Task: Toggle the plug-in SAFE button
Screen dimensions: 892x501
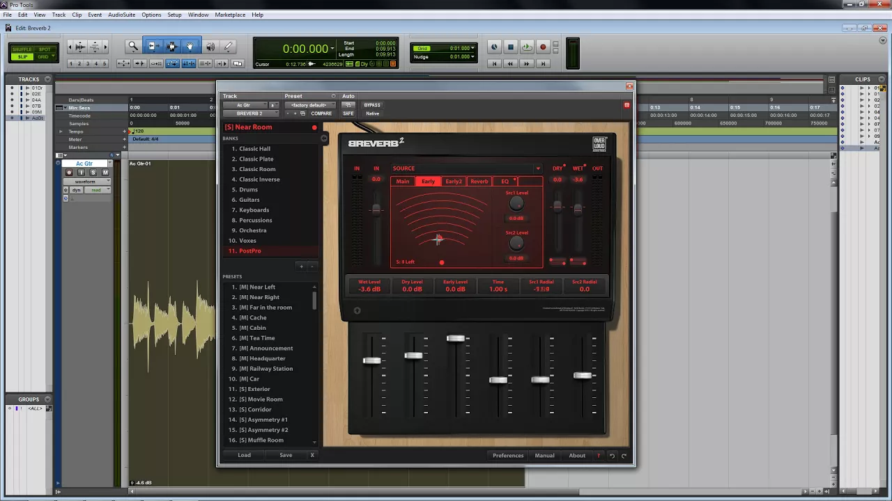Action: pos(348,113)
